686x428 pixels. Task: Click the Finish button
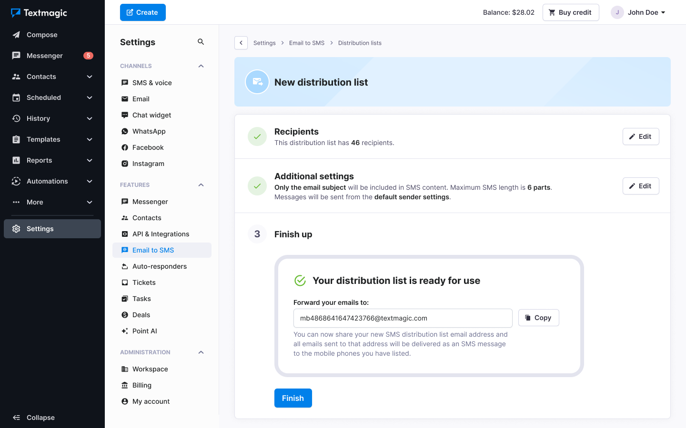coord(293,398)
